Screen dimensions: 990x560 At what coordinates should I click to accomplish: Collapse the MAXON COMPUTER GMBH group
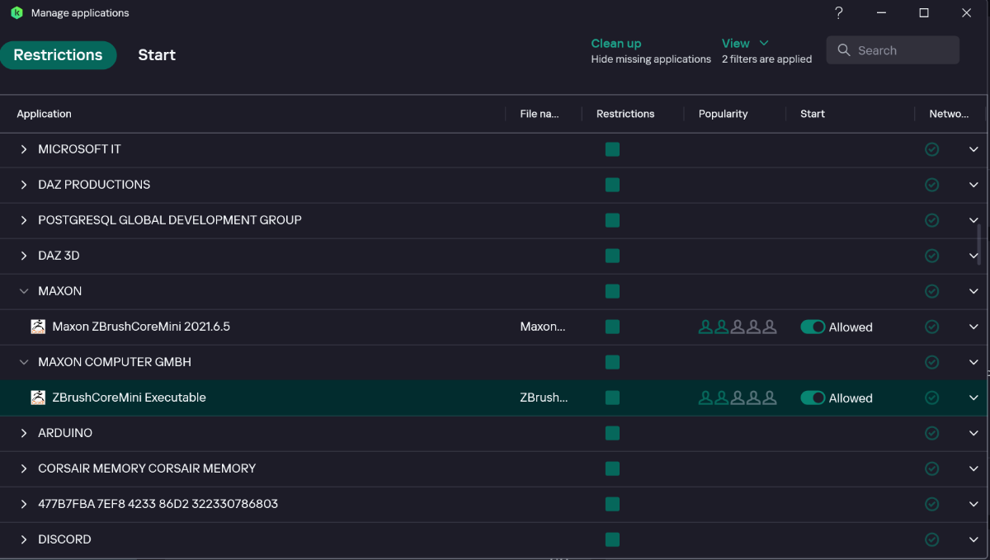[24, 362]
